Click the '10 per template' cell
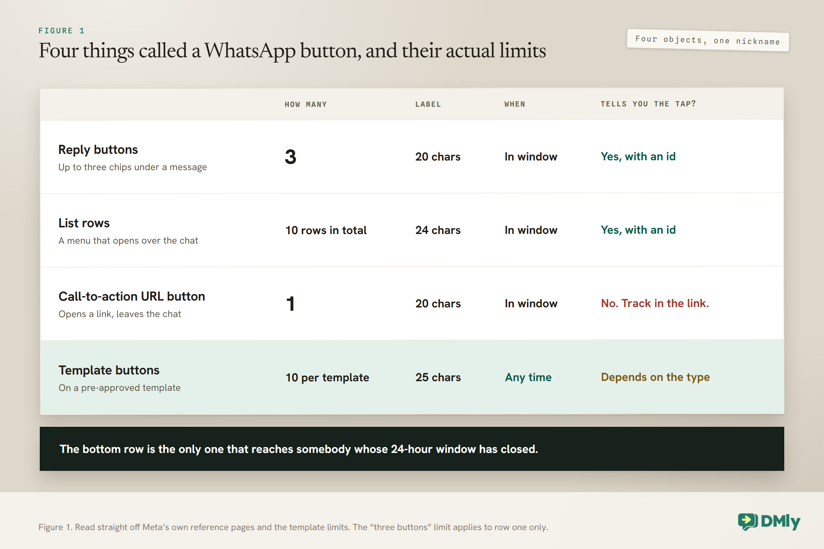Screen dimensions: 824x549 point(327,378)
